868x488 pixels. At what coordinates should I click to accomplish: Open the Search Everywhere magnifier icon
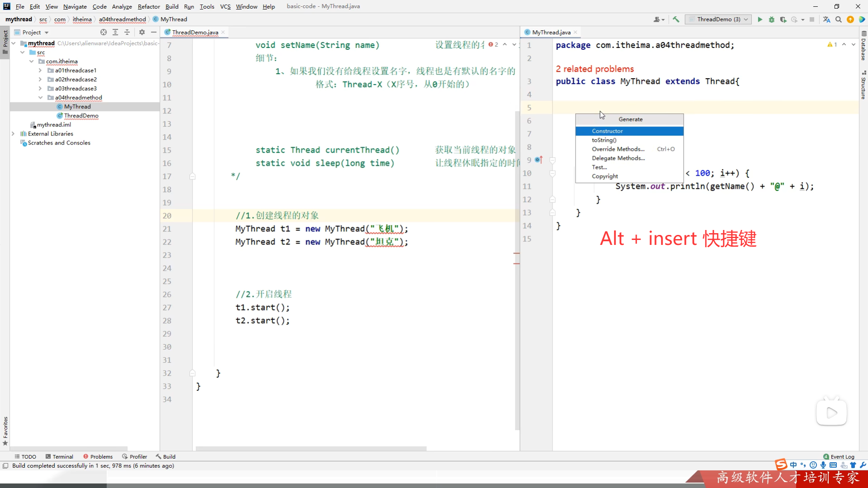(x=839, y=19)
